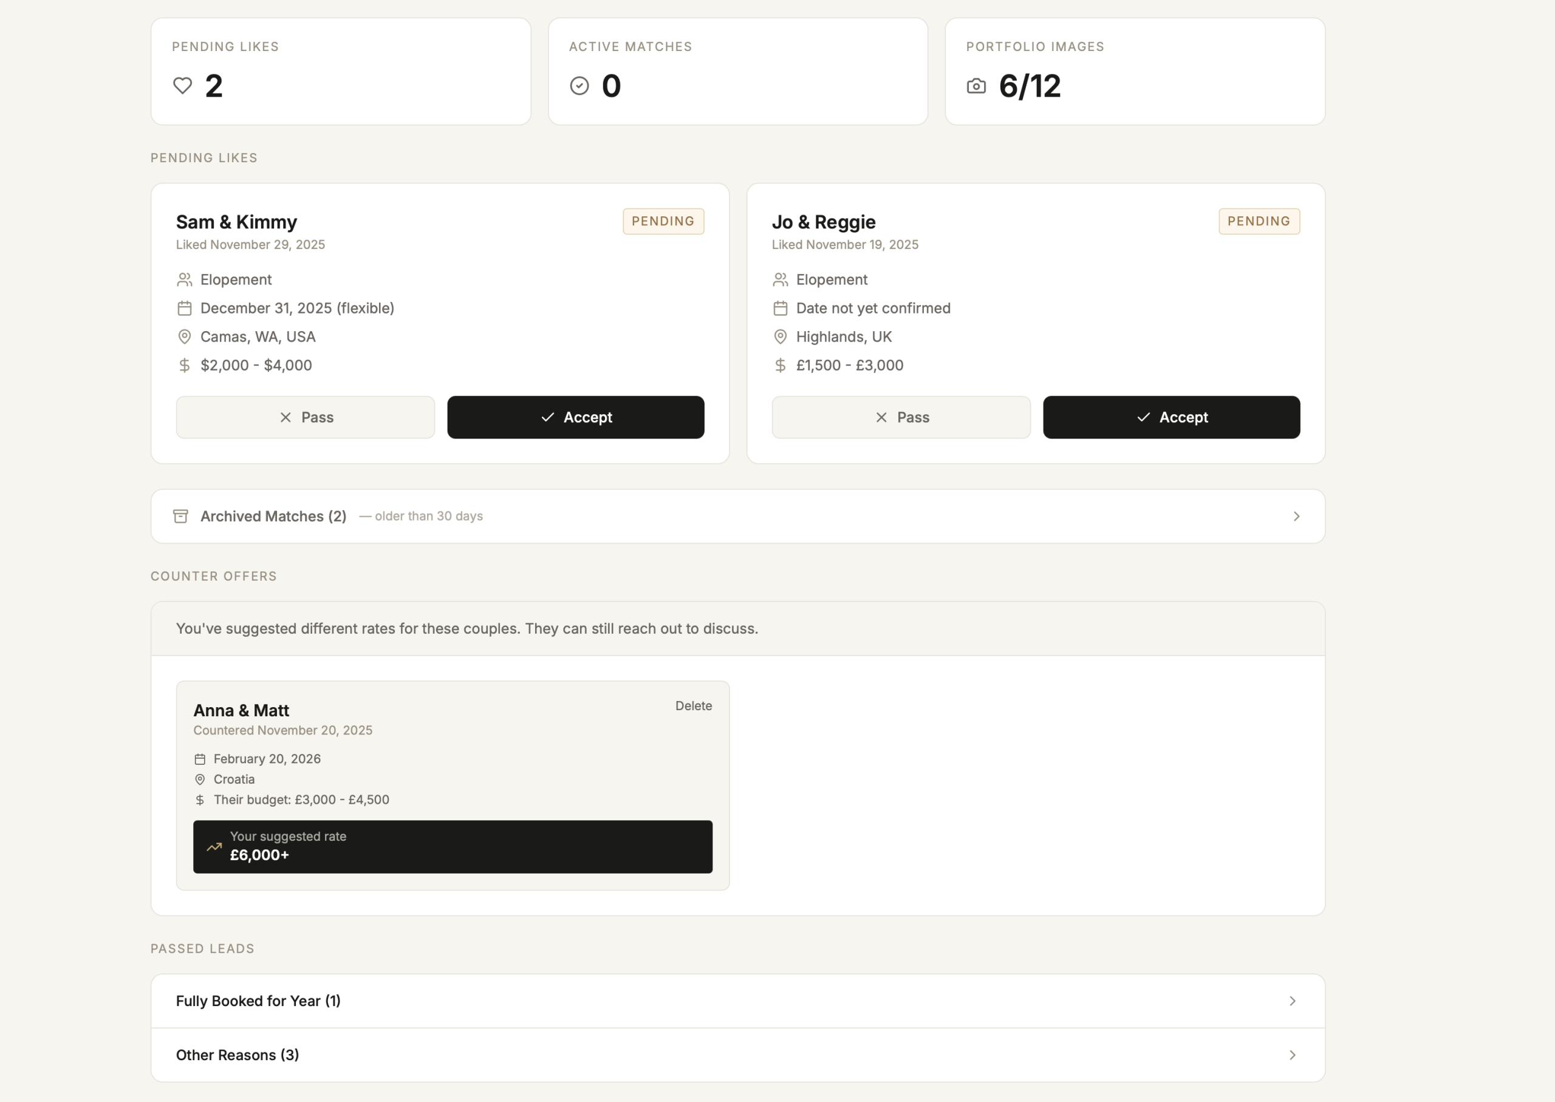Image resolution: width=1555 pixels, height=1102 pixels.
Task: Pass on Sam & Kimmy's request
Action: (x=305, y=417)
